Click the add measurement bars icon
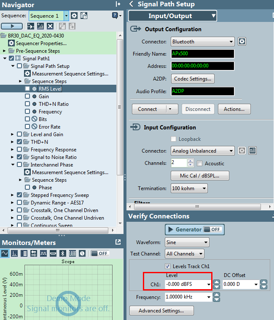Viewport: 274px width, 320px height. (x=40, y=26)
